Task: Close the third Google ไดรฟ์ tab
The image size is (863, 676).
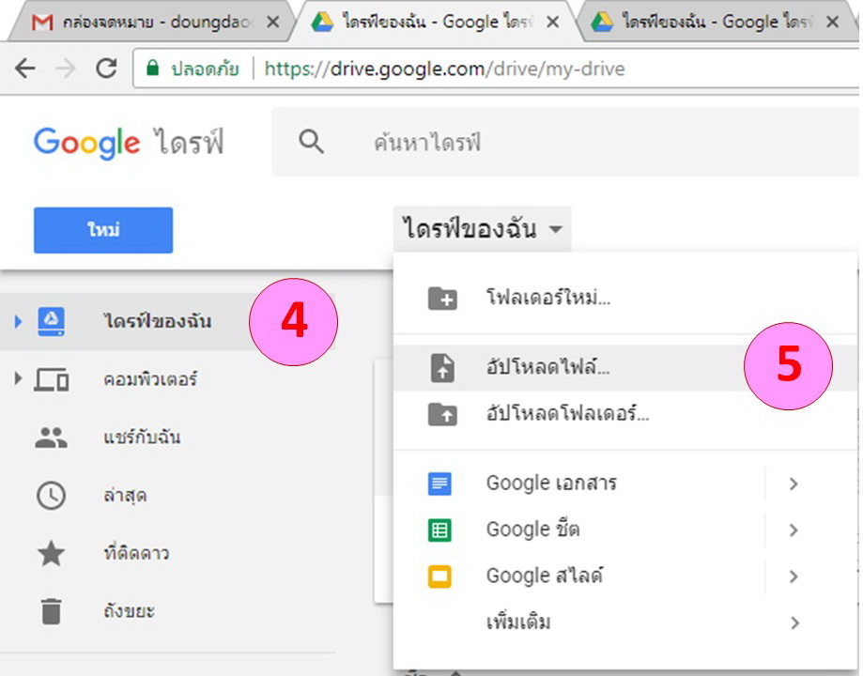Action: point(833,22)
